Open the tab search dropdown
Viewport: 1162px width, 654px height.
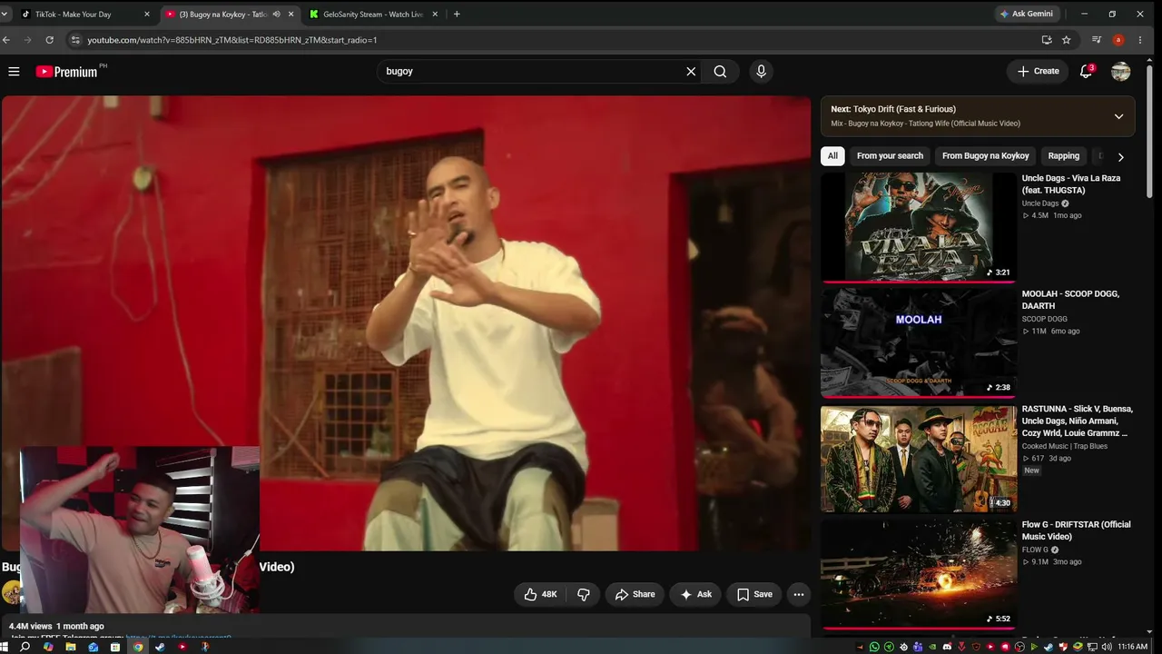pos(5,15)
